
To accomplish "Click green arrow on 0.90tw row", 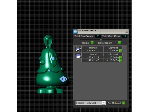I will 121,51.
